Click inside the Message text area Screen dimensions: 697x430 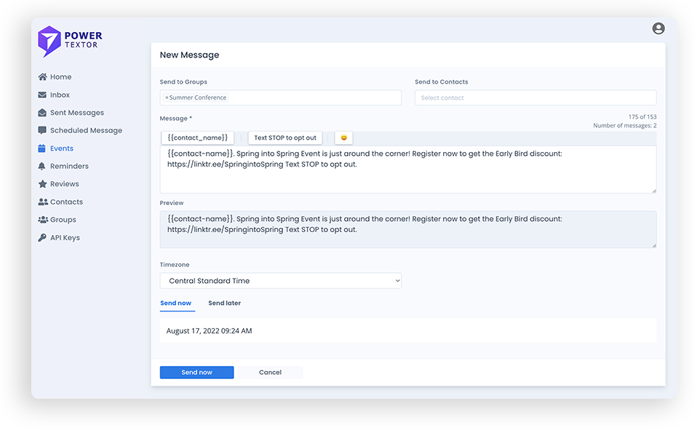pos(407,178)
